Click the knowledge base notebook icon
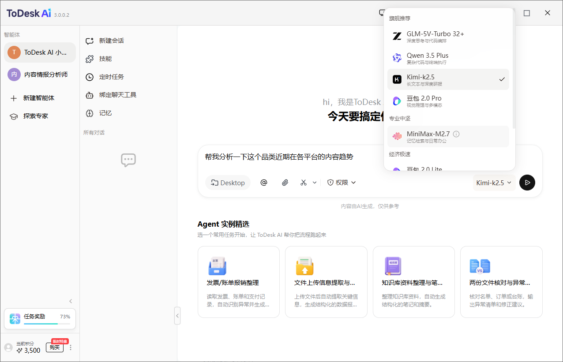This screenshot has width=563, height=362. click(x=392, y=266)
